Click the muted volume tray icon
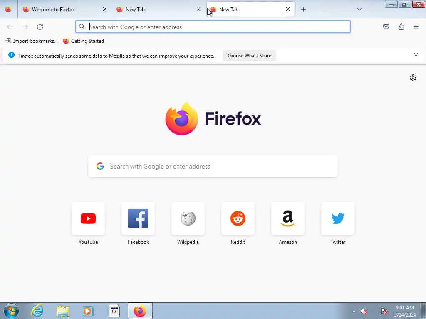The width and height of the screenshot is (426, 319). (364, 311)
